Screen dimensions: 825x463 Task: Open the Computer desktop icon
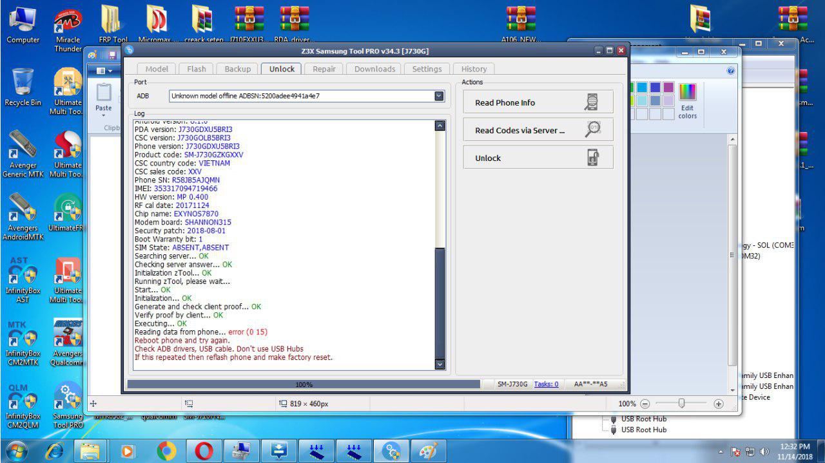click(23, 24)
